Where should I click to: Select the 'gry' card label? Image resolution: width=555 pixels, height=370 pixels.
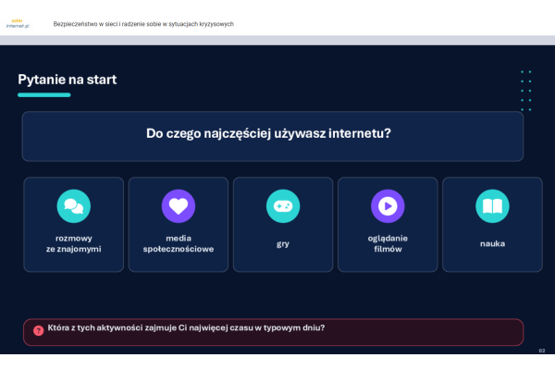282,243
